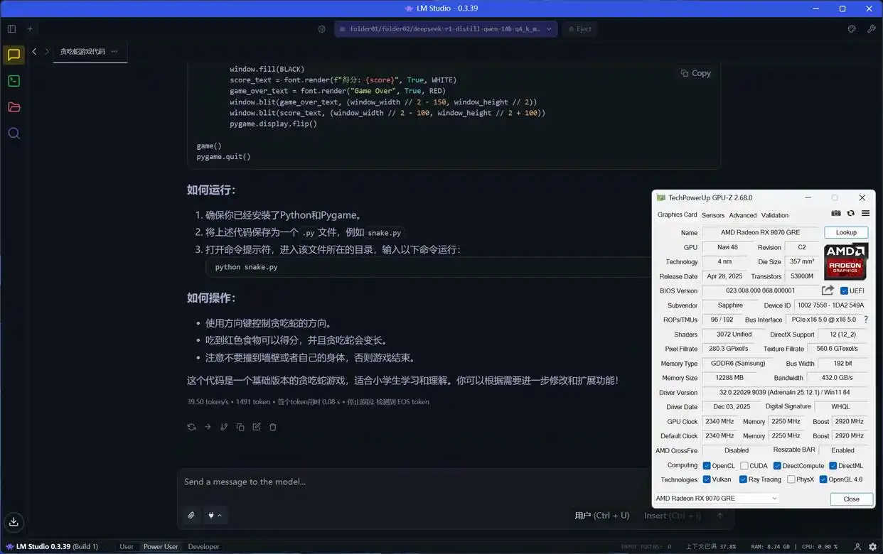Click the Lookup button in GPU-Z
The height and width of the screenshot is (554, 883).
coord(845,232)
